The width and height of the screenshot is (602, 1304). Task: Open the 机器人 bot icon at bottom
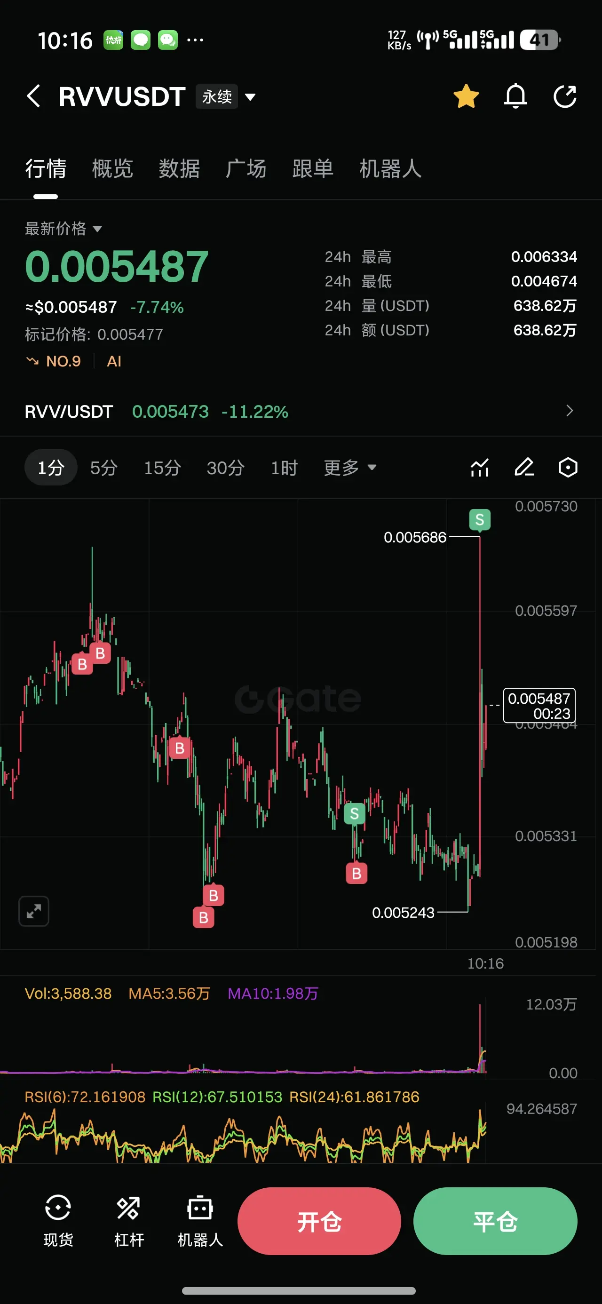200,1221
